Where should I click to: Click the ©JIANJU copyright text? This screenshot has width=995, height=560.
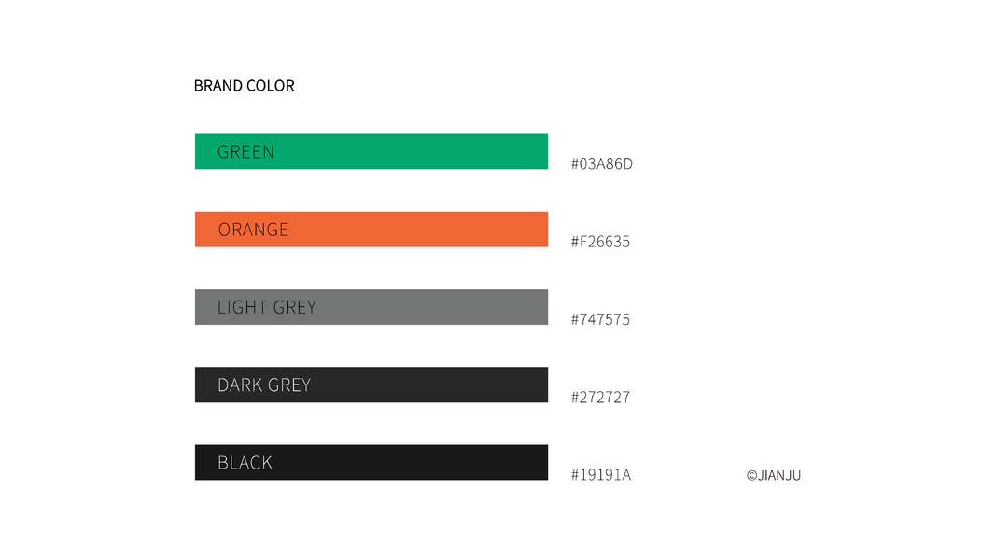click(x=774, y=475)
